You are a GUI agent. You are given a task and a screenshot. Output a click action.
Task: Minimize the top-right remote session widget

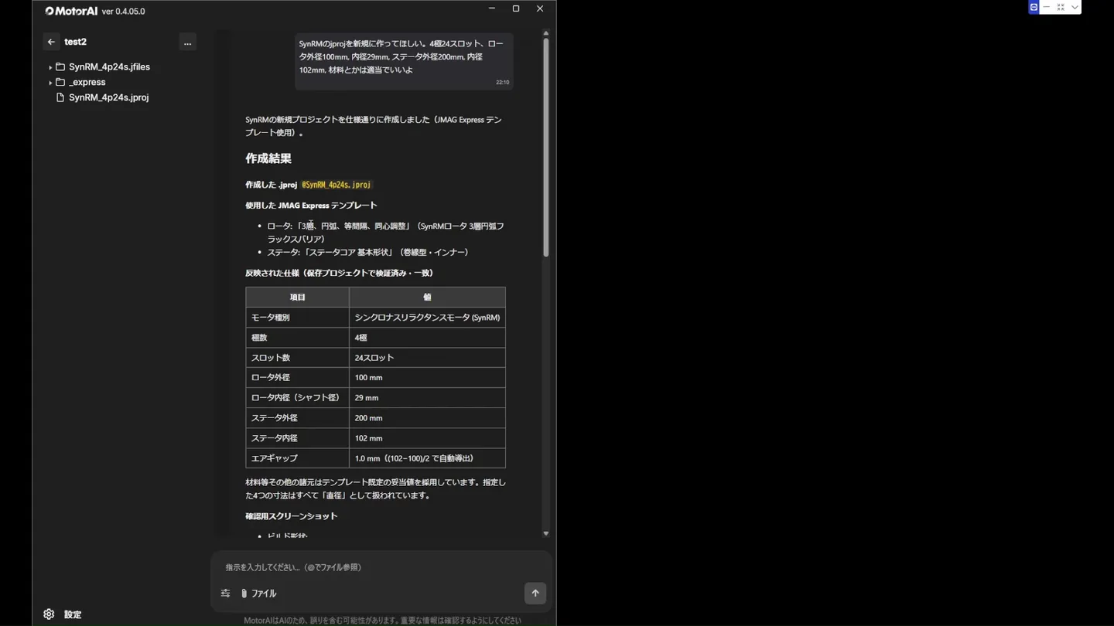pos(1047,7)
